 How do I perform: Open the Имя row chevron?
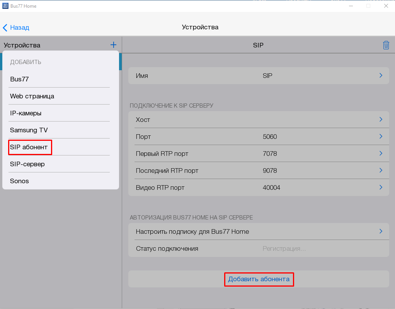click(x=381, y=76)
